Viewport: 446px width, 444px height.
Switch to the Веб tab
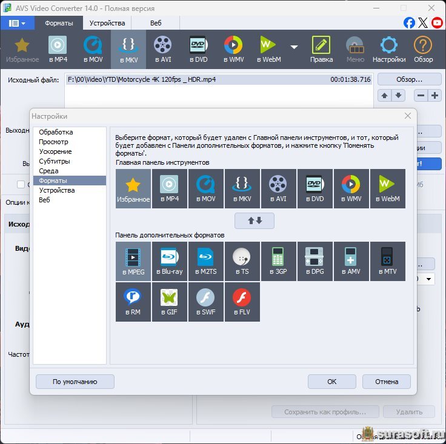click(x=156, y=23)
